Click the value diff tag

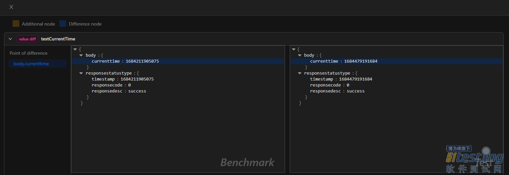click(x=27, y=39)
